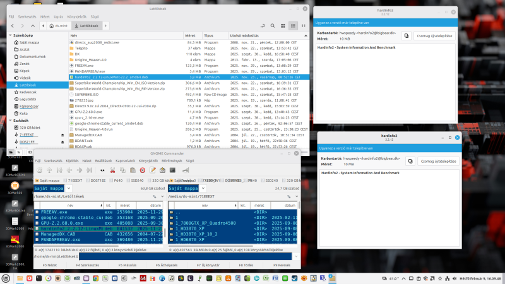Select the P640 device button in right panel
The height and width of the screenshot is (284, 505).
click(x=251, y=180)
